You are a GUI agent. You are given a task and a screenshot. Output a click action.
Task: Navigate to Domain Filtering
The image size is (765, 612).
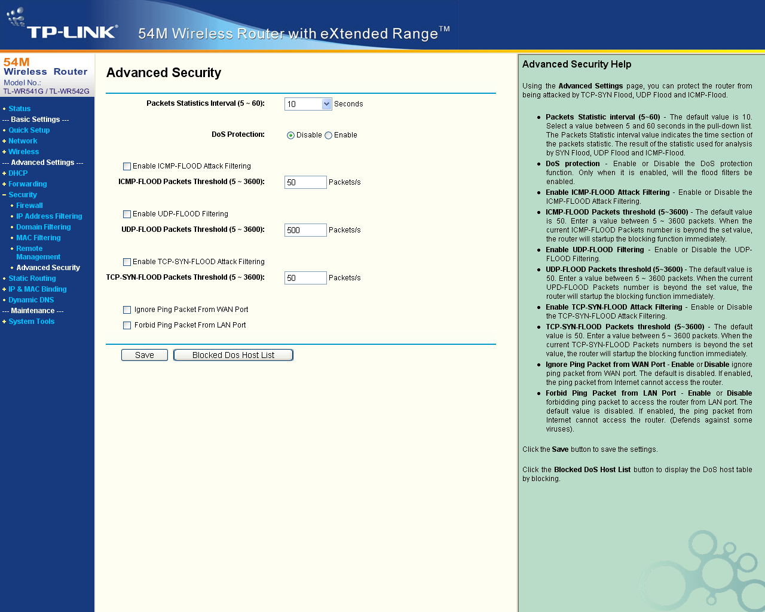click(44, 227)
